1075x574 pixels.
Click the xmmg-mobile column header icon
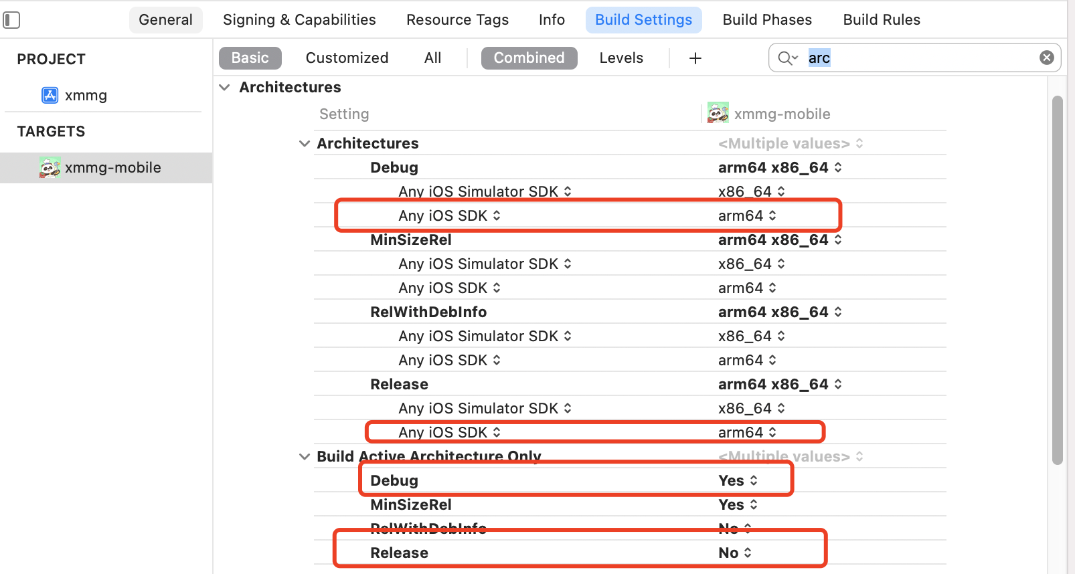pyautogui.click(x=718, y=114)
